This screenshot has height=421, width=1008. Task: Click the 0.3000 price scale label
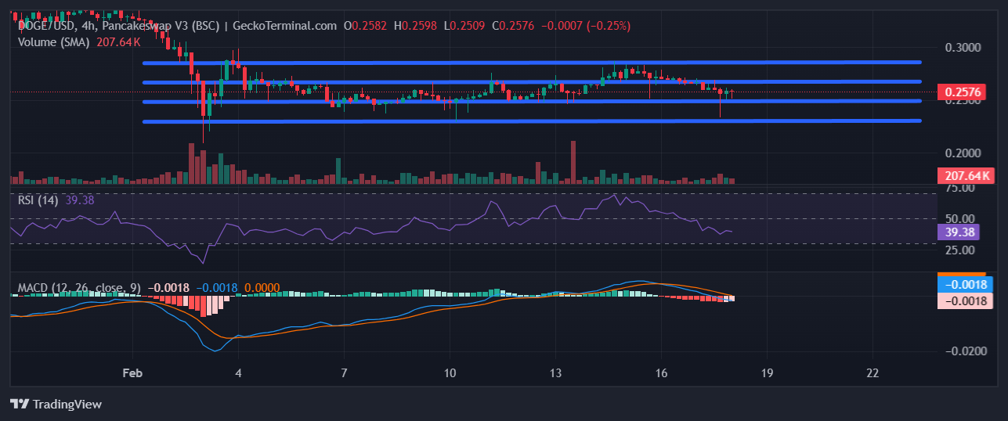pyautogui.click(x=964, y=47)
